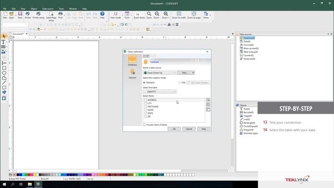Select Database in Data sources tree
The height and width of the screenshot is (188, 334).
click(x=249, y=38)
